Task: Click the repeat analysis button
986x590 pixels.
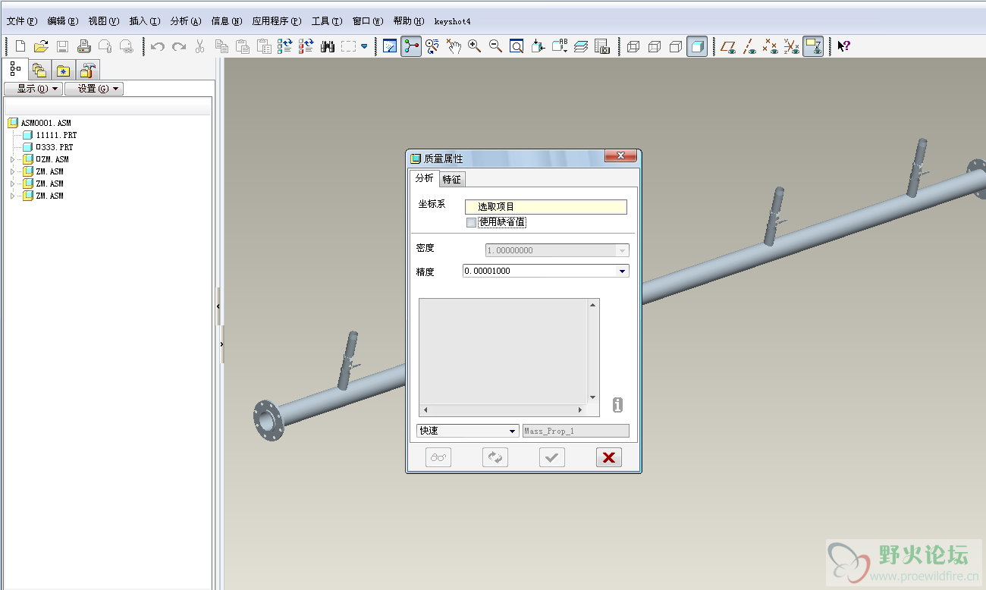Action: click(x=495, y=457)
